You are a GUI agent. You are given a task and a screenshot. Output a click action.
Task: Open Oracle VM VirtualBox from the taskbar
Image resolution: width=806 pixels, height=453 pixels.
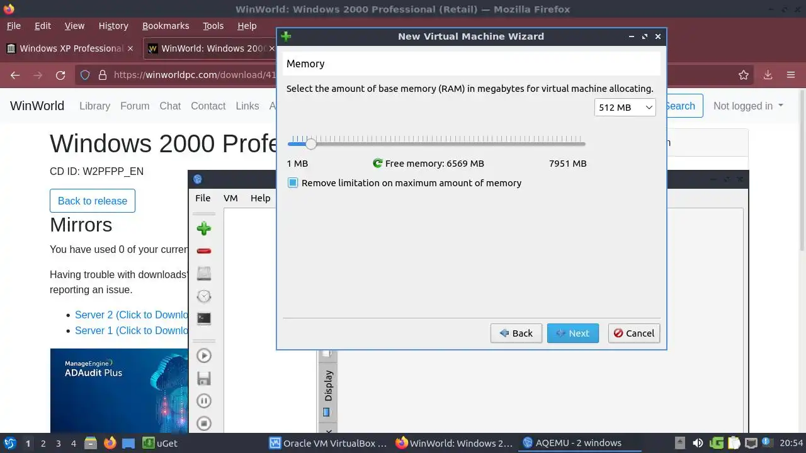328,443
